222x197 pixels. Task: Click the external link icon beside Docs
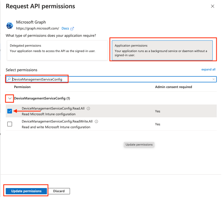click(72, 28)
